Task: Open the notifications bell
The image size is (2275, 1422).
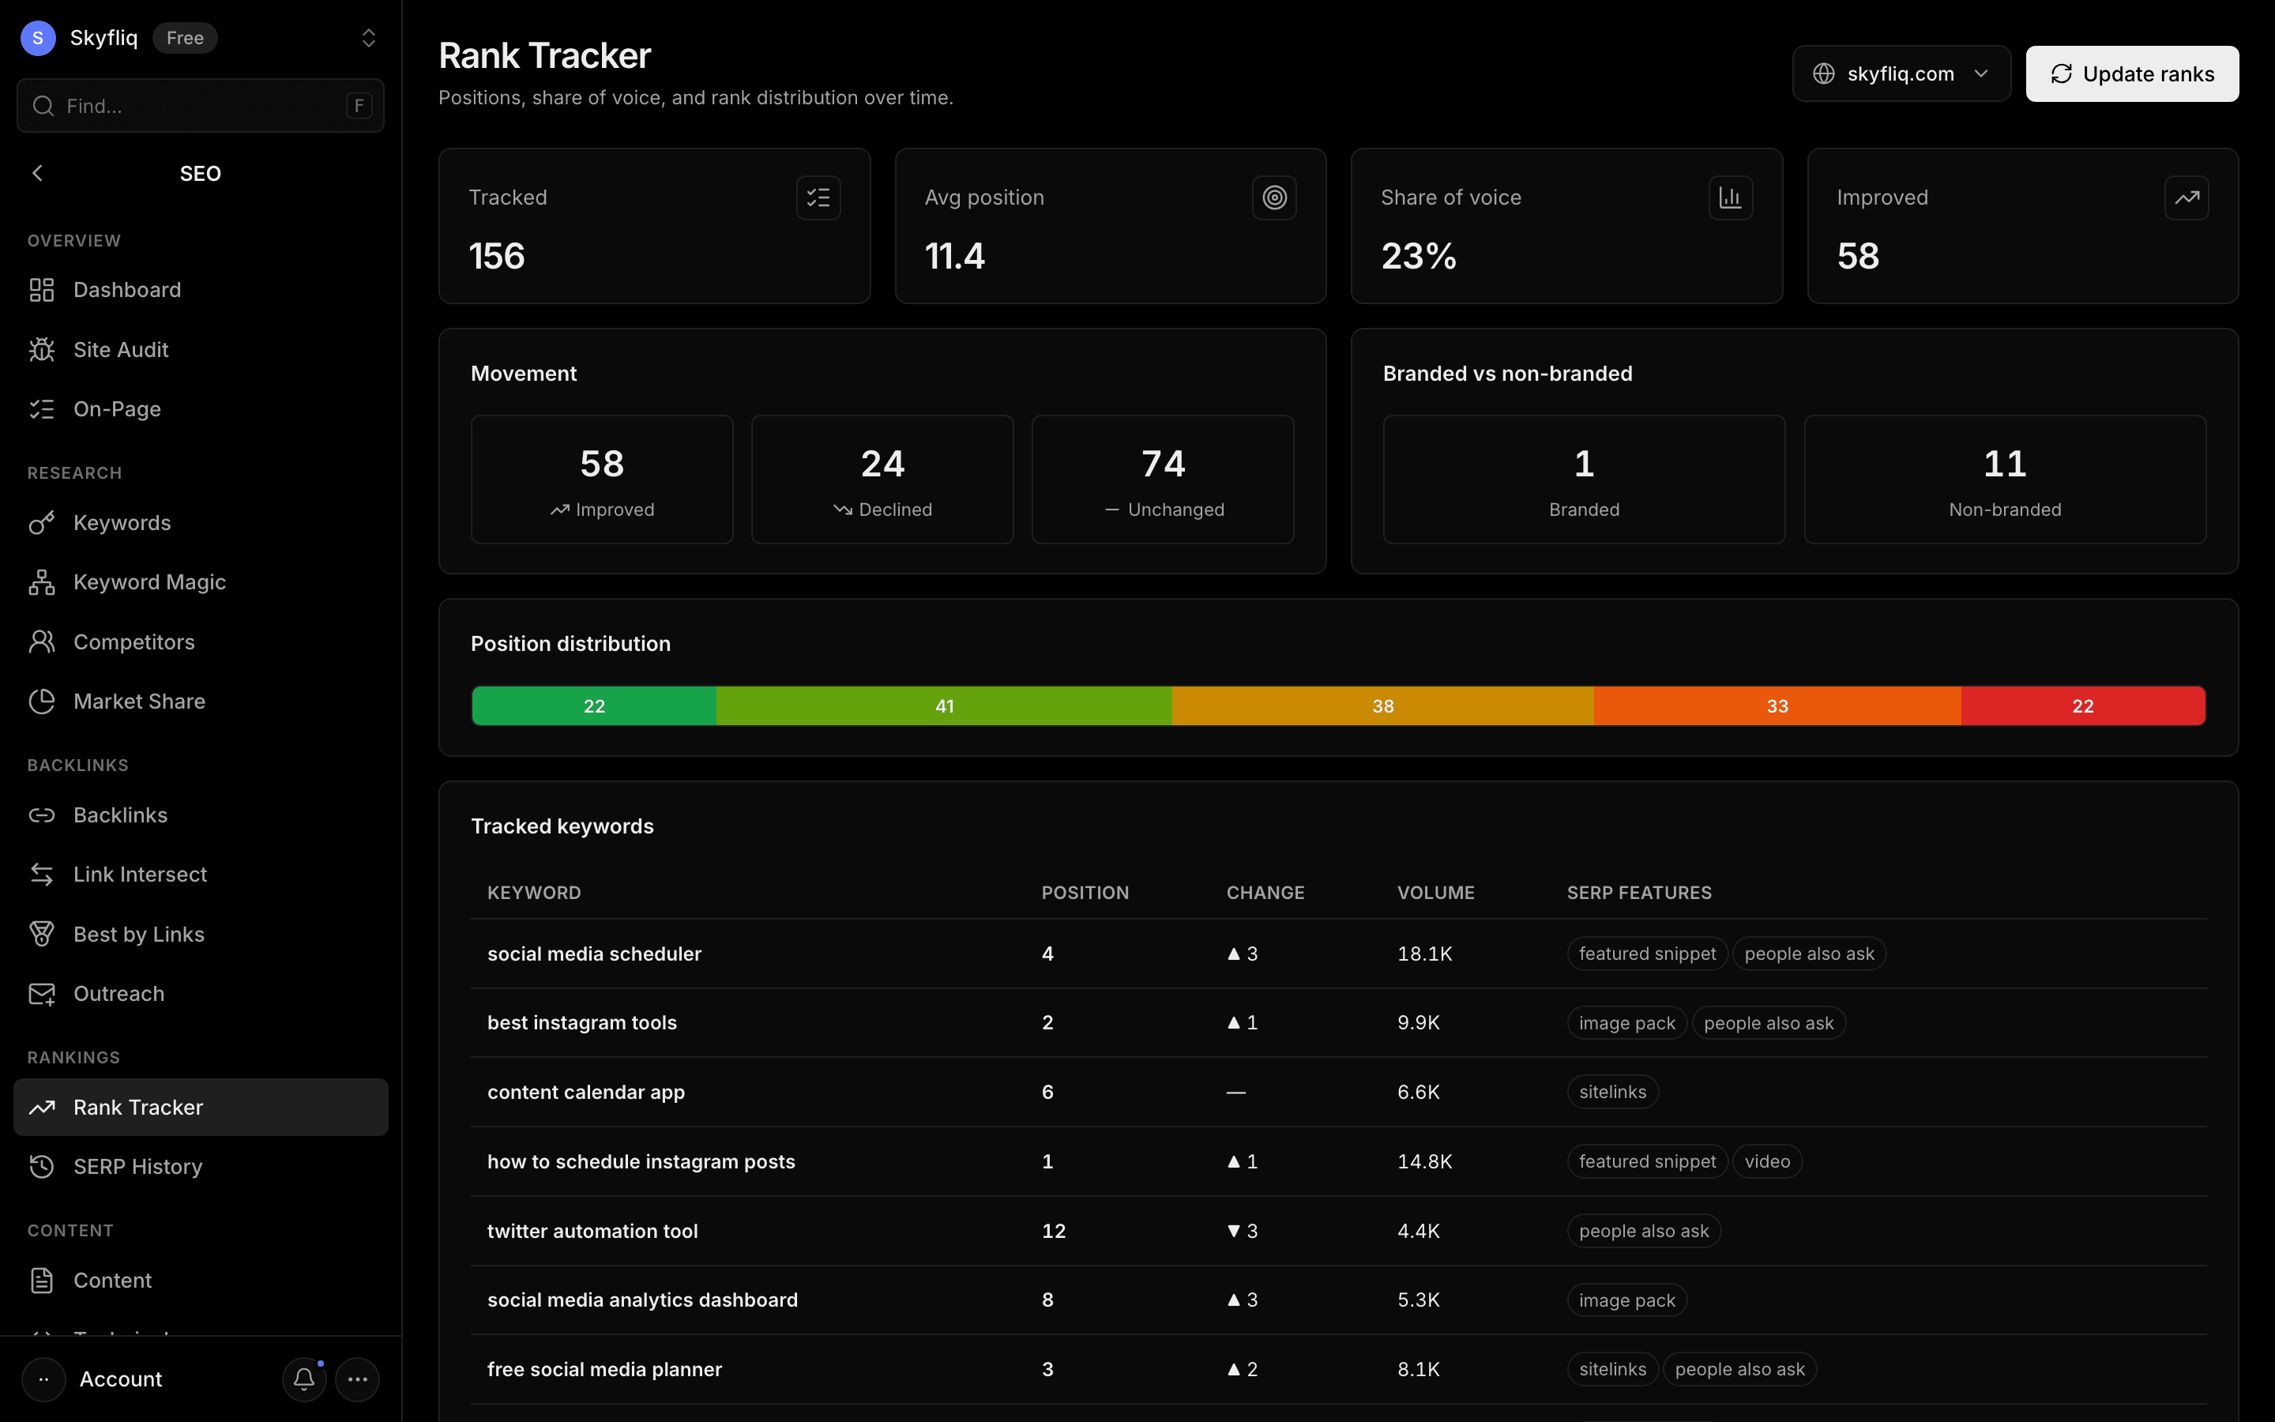Action: [x=303, y=1379]
